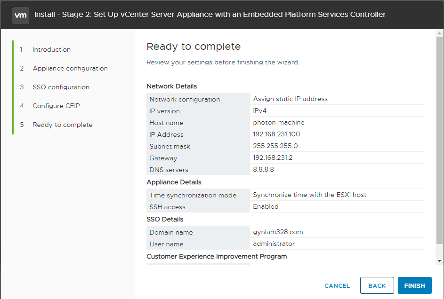Screen dimensions: 444x299
Task: Open the SSO configuration step
Action: pyautogui.click(x=61, y=87)
